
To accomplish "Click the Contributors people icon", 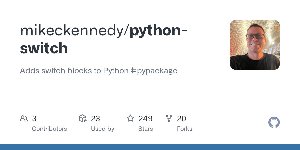I will point(24,118).
